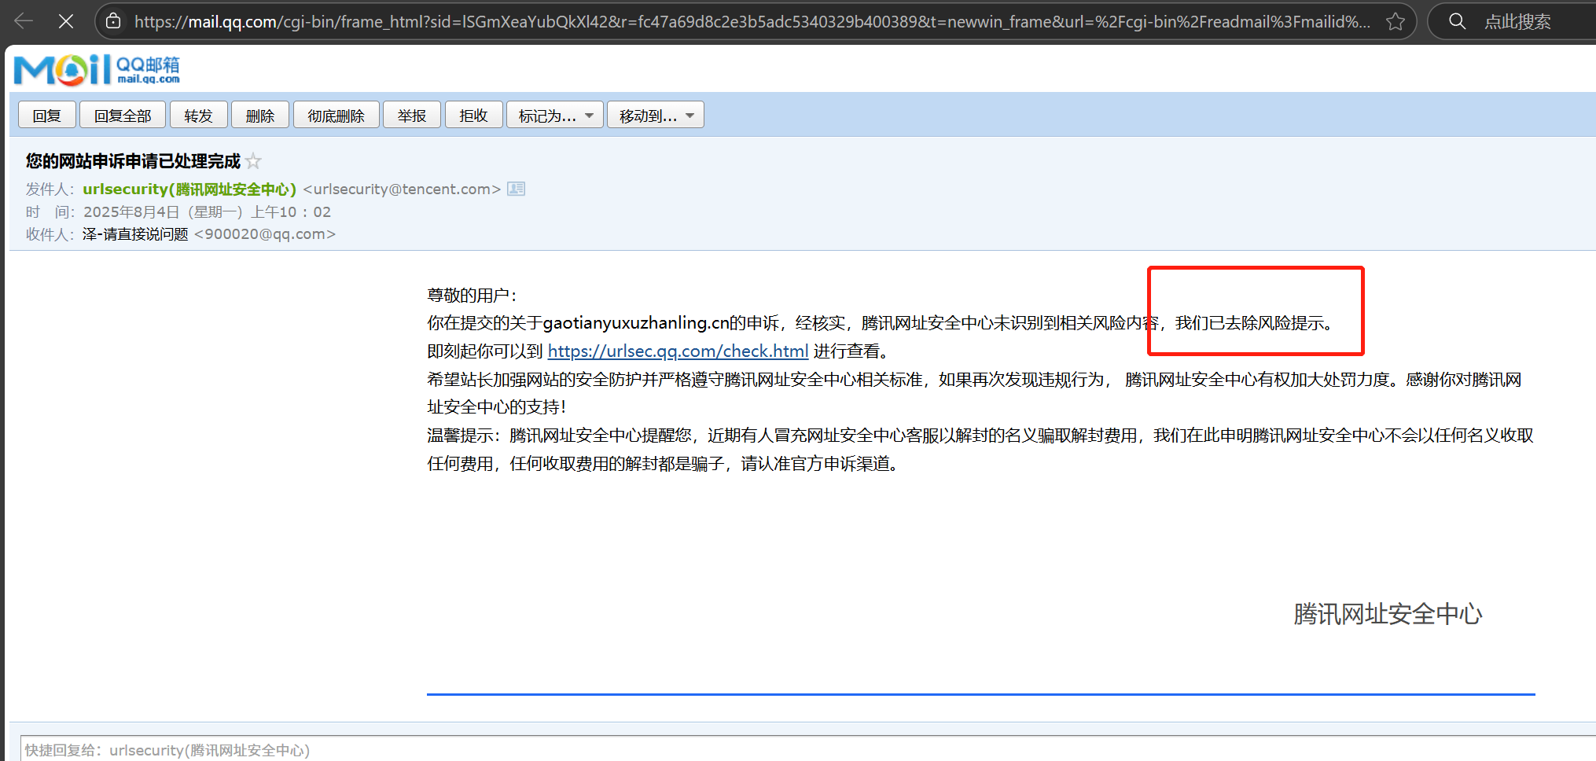This screenshot has height=761, width=1596.
Task: Permanently delete with 彻底删除
Action: [336, 116]
